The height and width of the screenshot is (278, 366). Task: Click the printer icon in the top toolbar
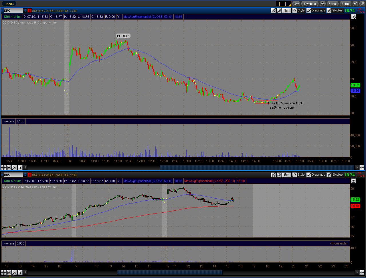pos(323,4)
